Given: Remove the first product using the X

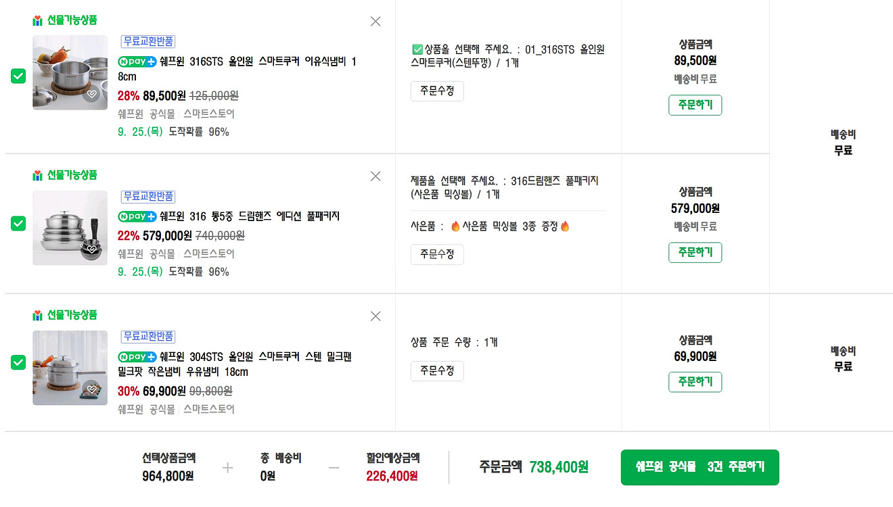Looking at the screenshot, I should 375,21.
